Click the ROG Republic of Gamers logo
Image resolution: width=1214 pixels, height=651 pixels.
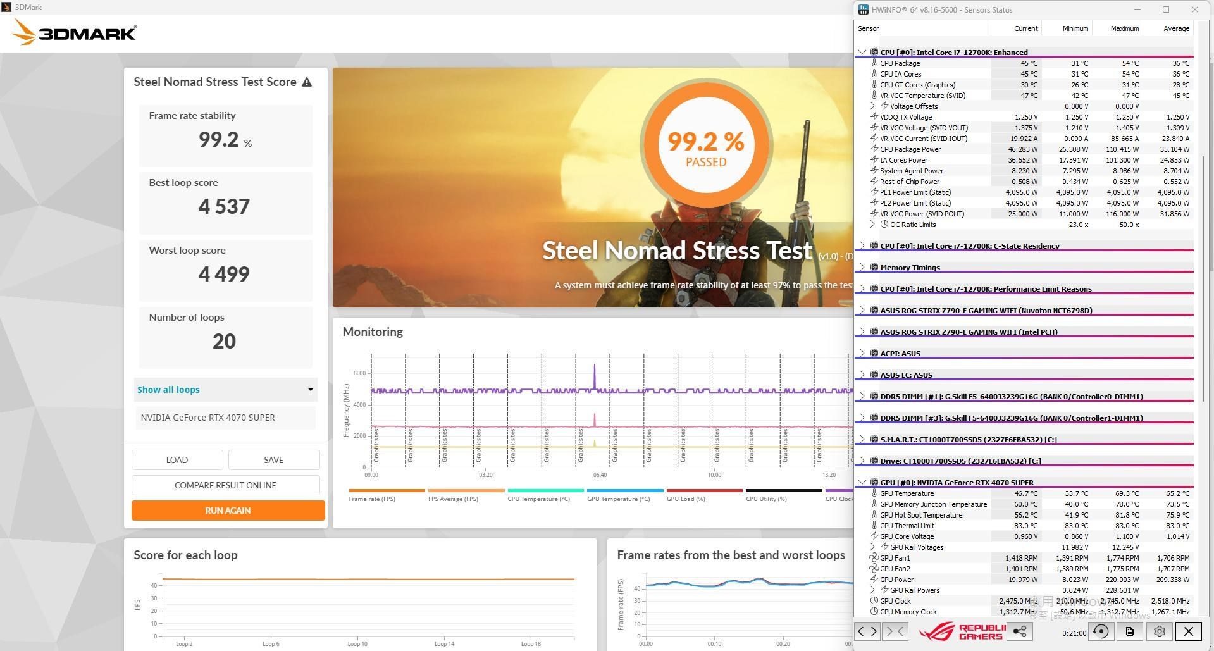click(962, 631)
